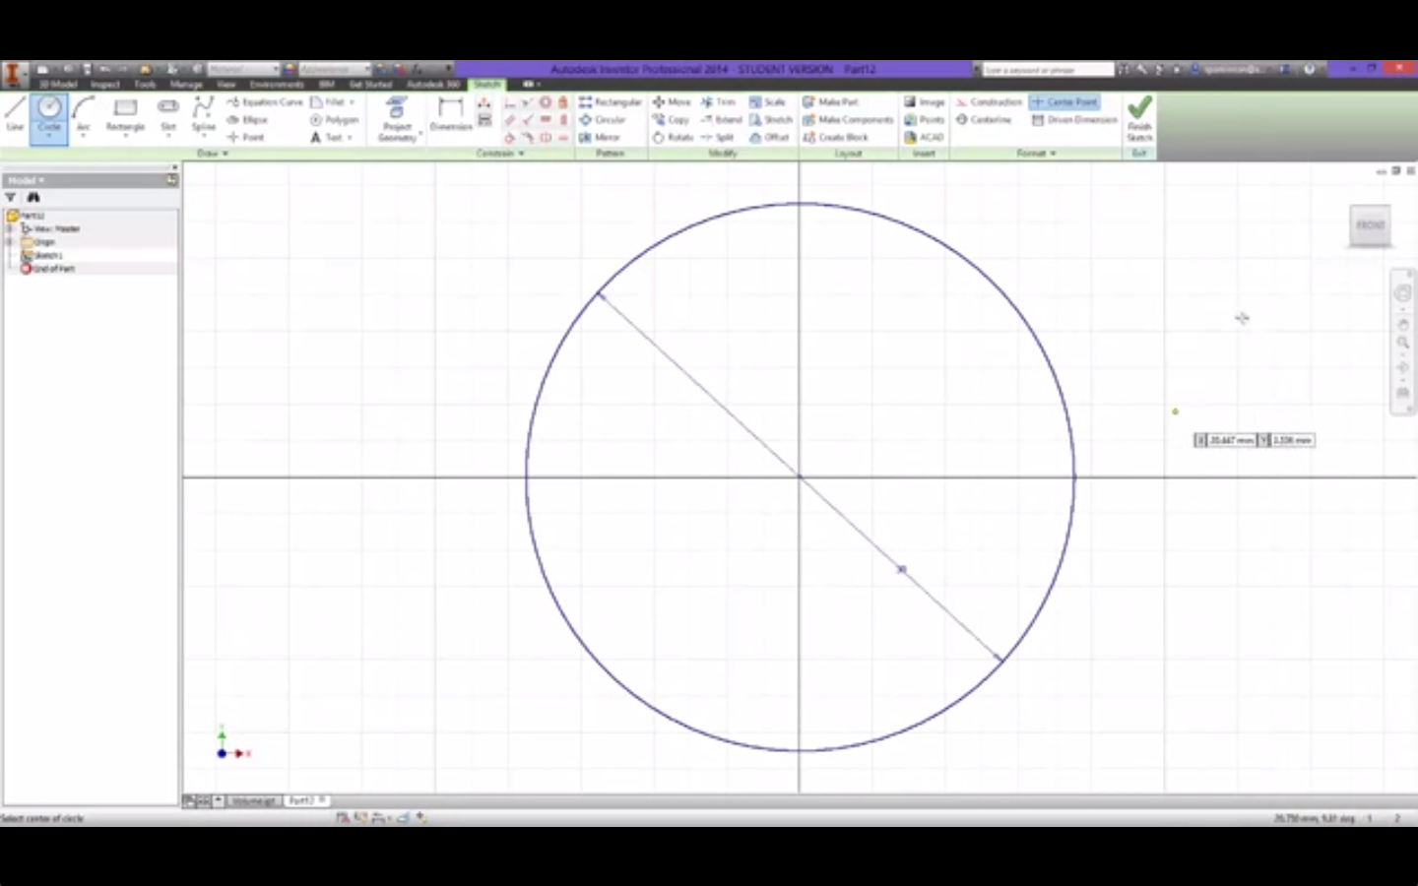
Task: Select the Rotate tool
Action: [x=673, y=138]
